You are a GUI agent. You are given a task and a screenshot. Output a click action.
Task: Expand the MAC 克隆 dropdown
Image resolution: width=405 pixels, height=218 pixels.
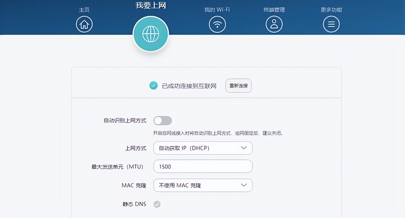203,185
